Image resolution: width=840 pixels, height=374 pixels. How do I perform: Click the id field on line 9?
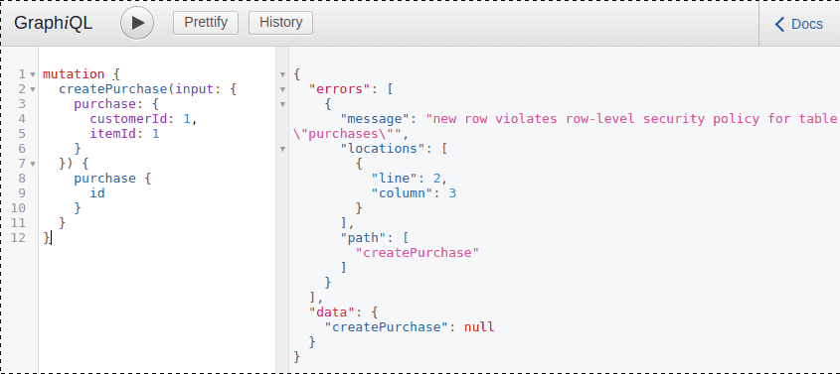click(97, 192)
